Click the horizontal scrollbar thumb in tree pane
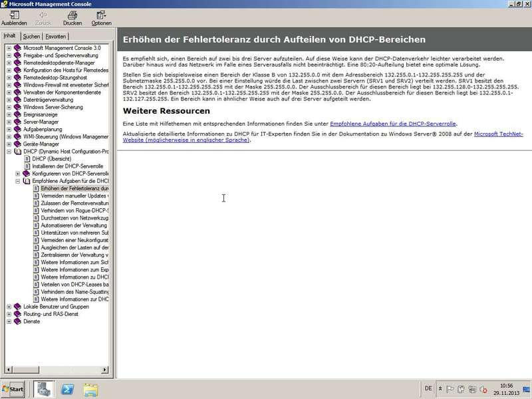 (x=26, y=370)
